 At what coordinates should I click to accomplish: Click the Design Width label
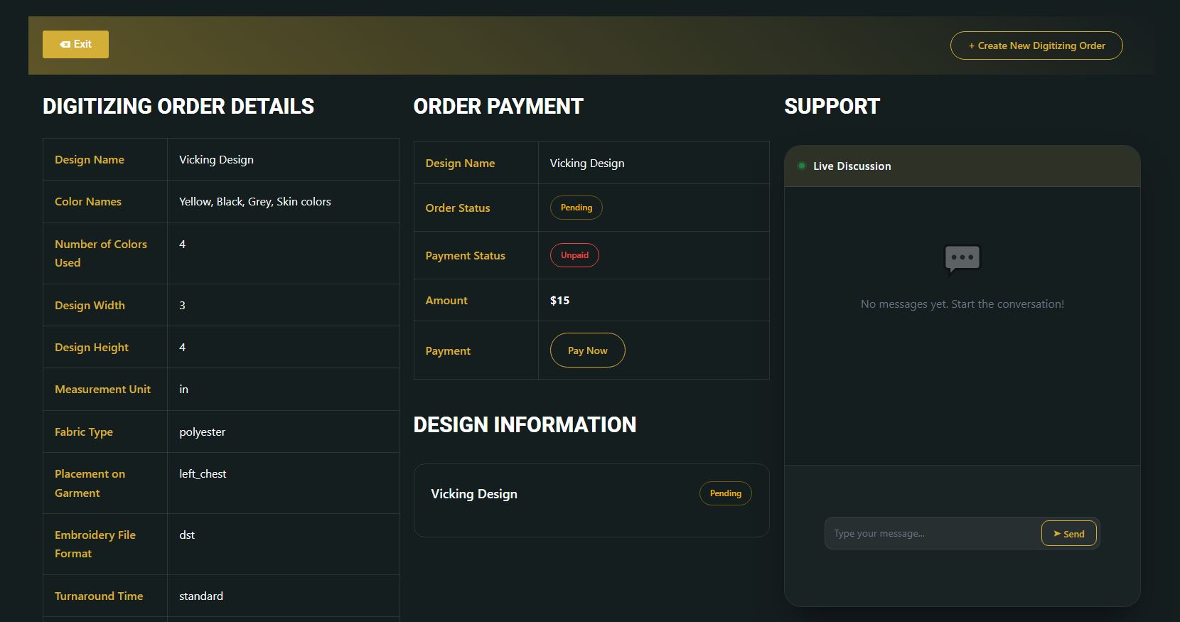(x=90, y=306)
